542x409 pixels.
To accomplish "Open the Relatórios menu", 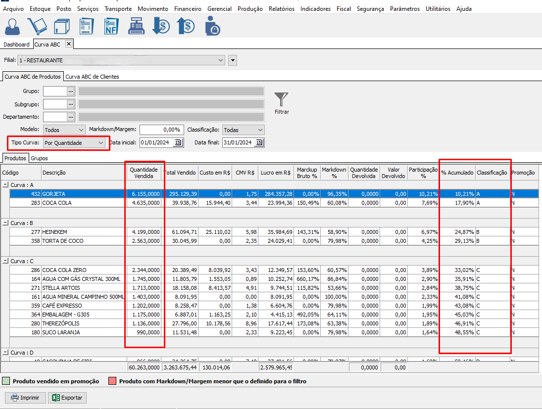I will [x=281, y=9].
